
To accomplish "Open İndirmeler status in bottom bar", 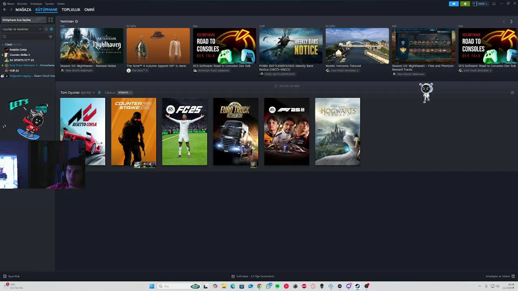I will [x=253, y=276].
